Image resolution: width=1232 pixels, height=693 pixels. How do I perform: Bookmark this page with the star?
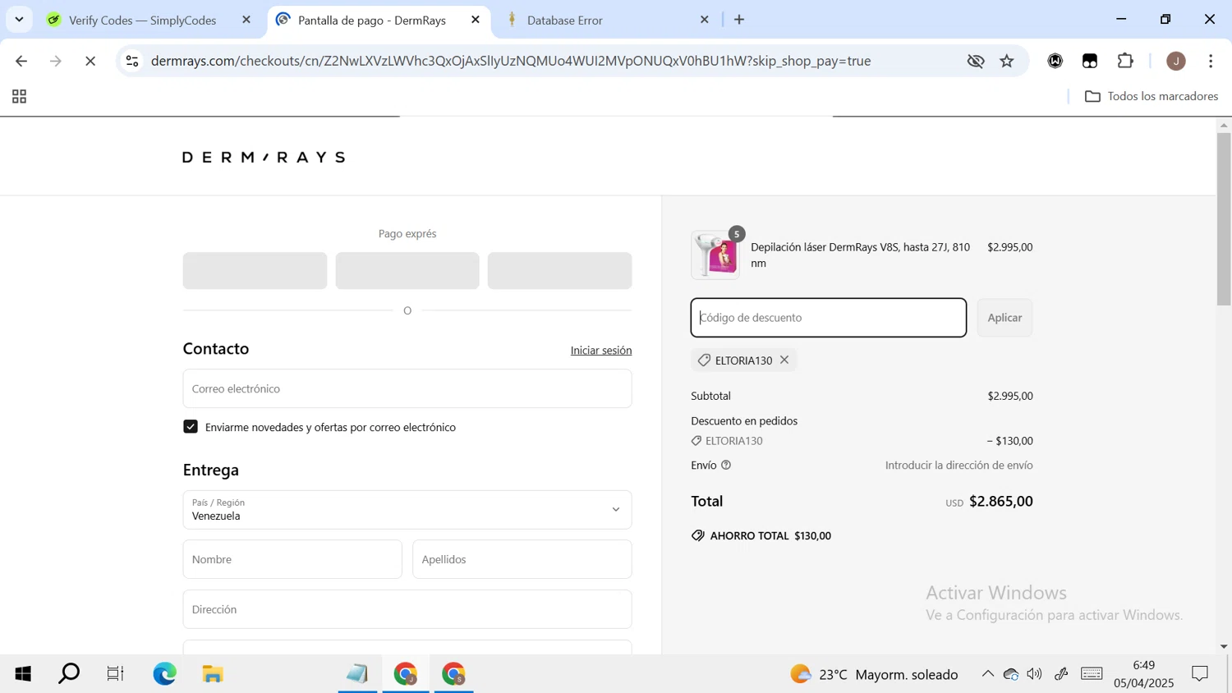1007,61
